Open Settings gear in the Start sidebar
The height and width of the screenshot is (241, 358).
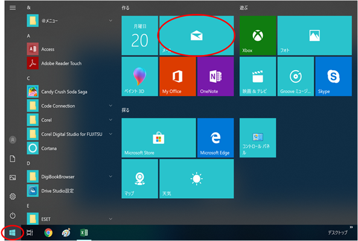point(13,196)
